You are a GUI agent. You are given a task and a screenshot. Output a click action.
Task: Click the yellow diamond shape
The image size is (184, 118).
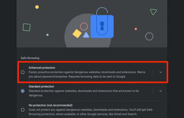(x=77, y=33)
